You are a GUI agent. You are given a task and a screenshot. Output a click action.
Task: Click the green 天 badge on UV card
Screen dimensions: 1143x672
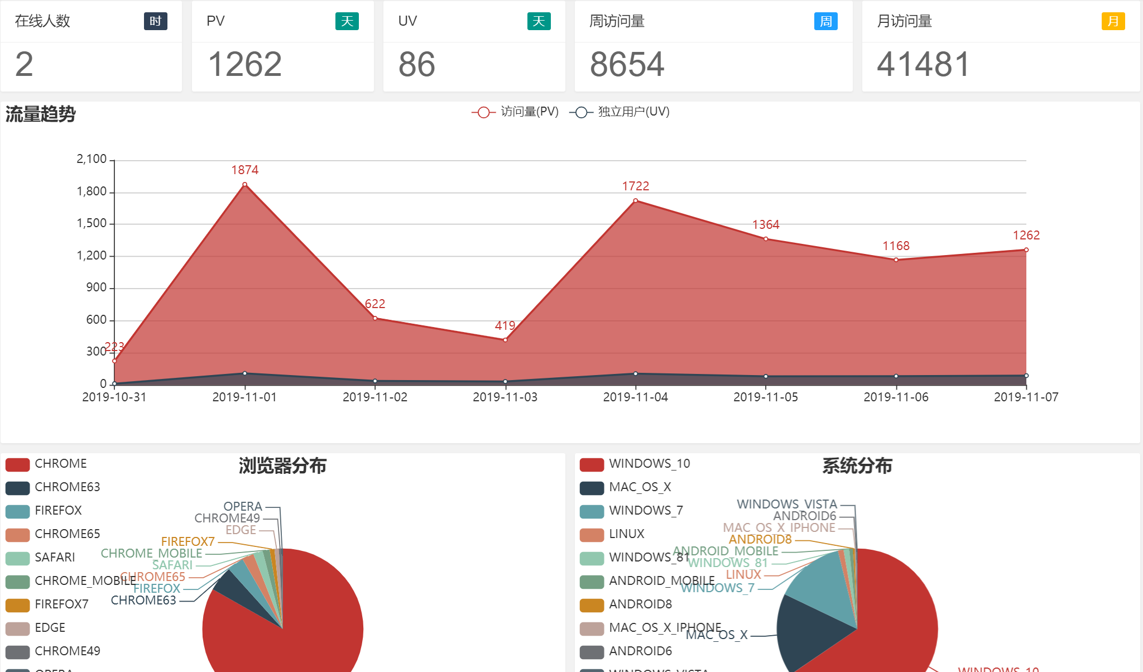[x=539, y=21]
